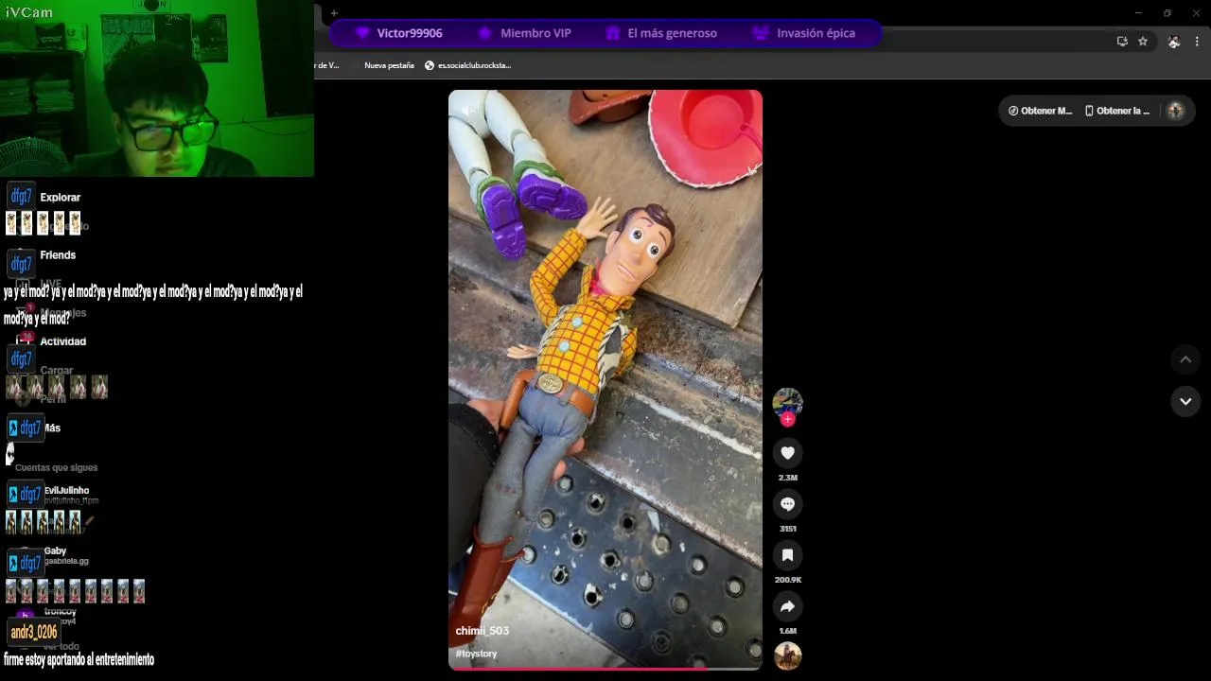Click the 3151 comments count
Screen dimensions: 1211x681
coord(787,529)
